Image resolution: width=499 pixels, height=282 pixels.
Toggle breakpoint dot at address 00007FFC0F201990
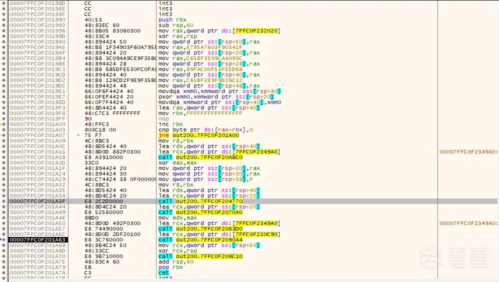(4, 19)
